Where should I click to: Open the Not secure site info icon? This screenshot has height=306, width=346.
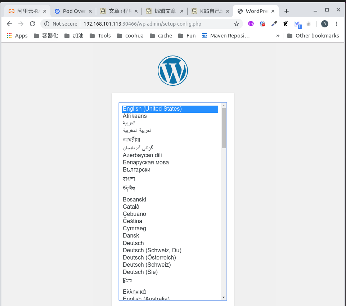click(x=47, y=24)
